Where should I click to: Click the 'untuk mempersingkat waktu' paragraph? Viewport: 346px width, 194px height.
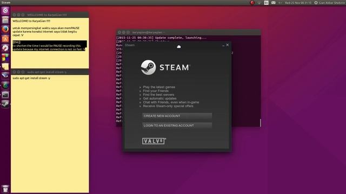[x=46, y=32]
